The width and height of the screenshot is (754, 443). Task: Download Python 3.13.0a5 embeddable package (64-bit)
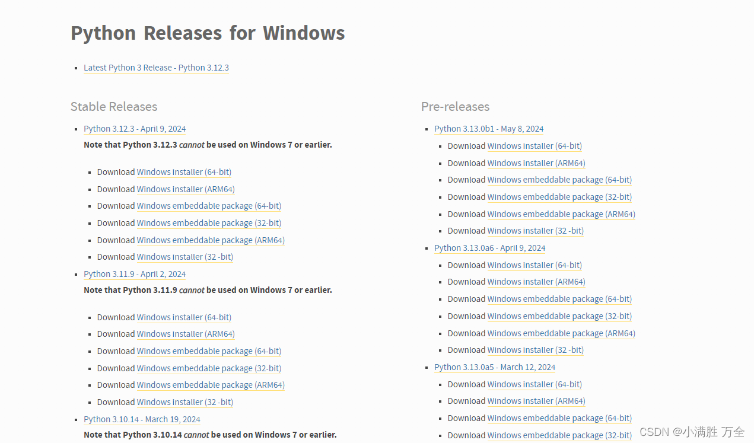click(x=559, y=418)
